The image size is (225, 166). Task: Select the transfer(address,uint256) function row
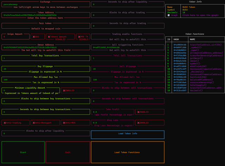click(x=195, y=45)
